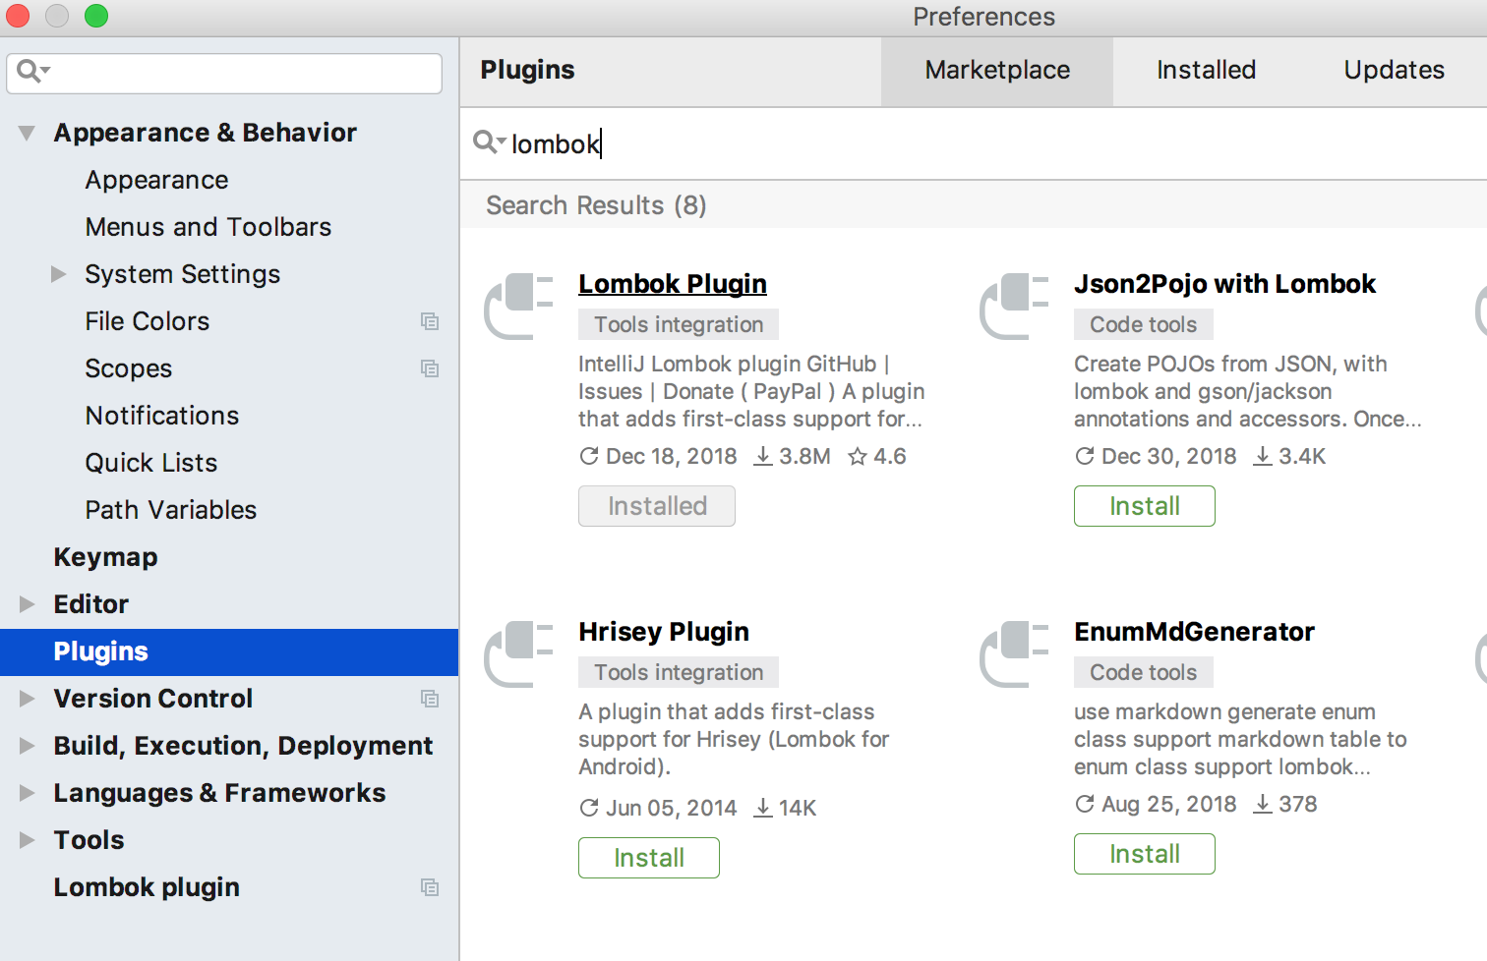Image resolution: width=1487 pixels, height=961 pixels.
Task: Click the Lombok Plugin plug icon
Action: coord(519,307)
